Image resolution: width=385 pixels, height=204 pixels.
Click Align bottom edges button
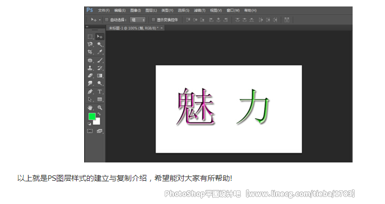coord(202,19)
